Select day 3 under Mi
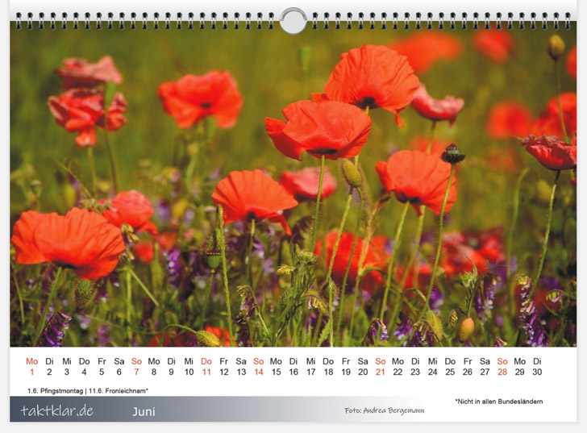 pos(67,372)
